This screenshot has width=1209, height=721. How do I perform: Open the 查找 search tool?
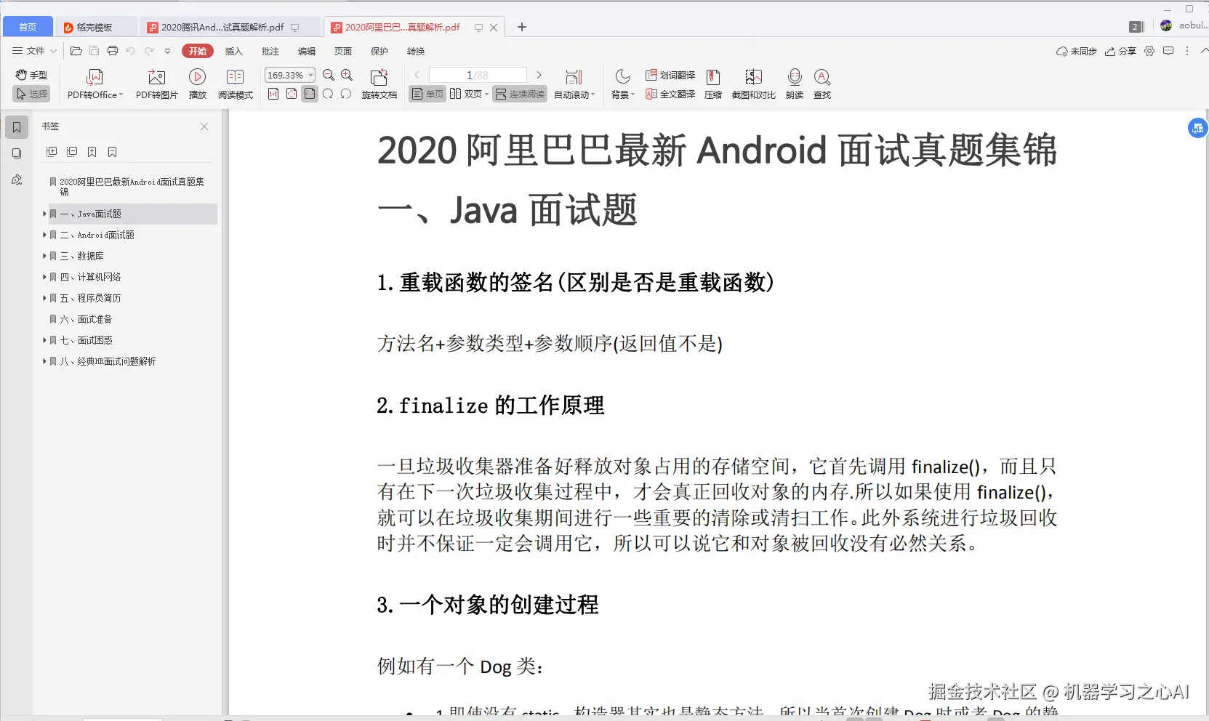coord(822,84)
